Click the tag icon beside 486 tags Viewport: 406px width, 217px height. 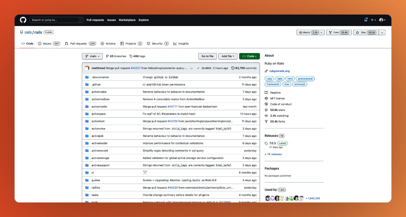(131, 56)
